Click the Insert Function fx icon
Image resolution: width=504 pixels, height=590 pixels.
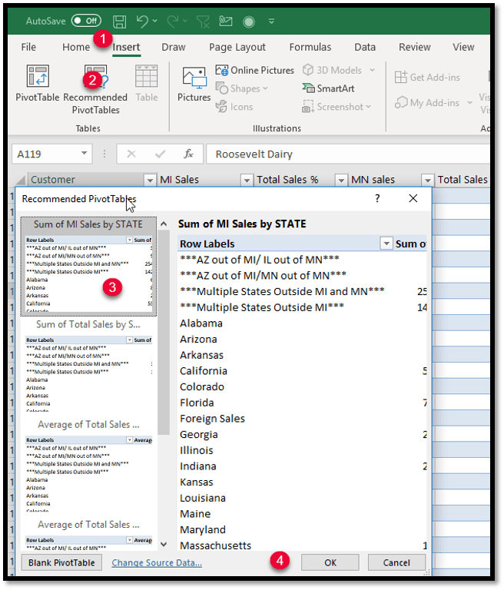pyautogui.click(x=188, y=154)
